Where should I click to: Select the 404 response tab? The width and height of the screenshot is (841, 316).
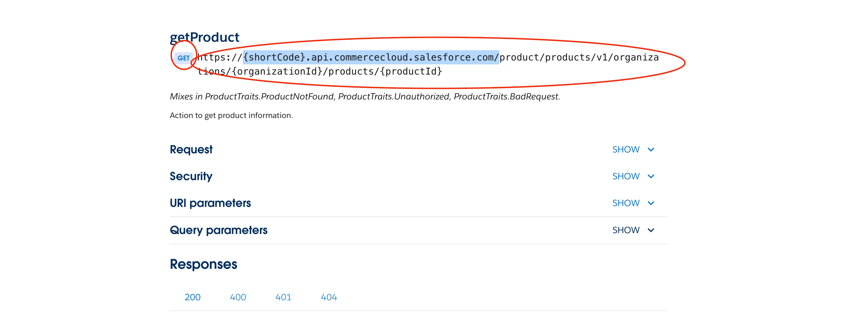tap(329, 297)
